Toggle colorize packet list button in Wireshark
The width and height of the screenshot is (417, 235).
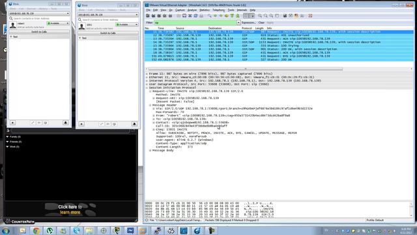click(x=246, y=16)
